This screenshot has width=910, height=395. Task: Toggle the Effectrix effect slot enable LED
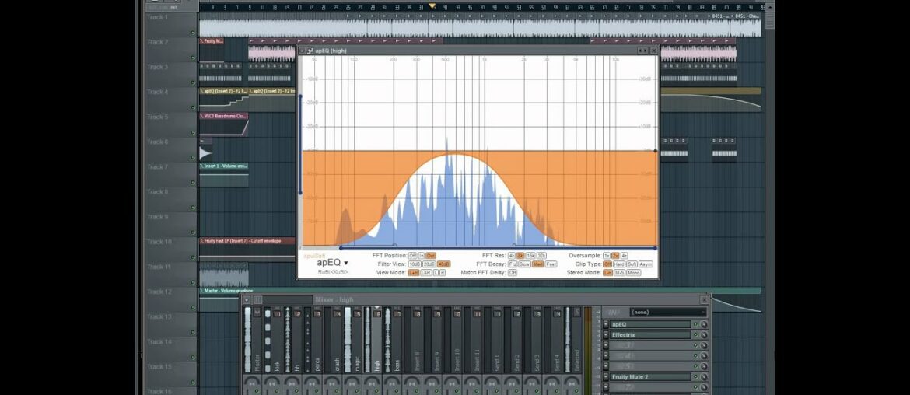pyautogui.click(x=695, y=334)
